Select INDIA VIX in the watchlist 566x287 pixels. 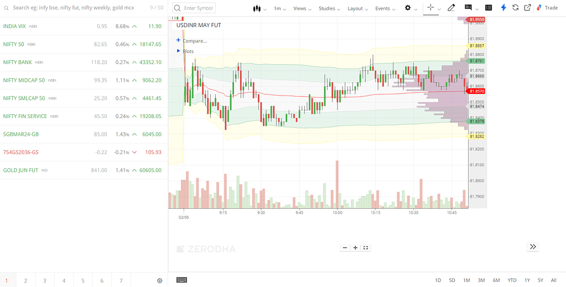84,26
